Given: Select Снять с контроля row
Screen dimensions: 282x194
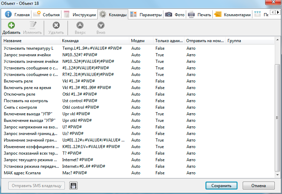Looking at the screenshot, I should click(x=138, y=107).
